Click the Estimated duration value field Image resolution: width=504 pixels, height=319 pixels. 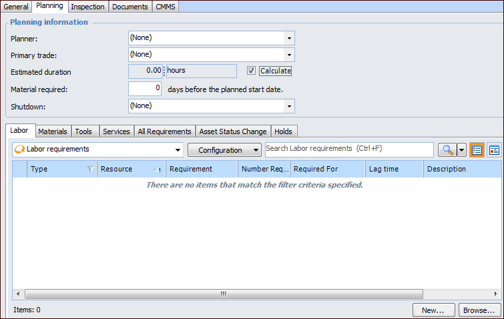tap(146, 71)
